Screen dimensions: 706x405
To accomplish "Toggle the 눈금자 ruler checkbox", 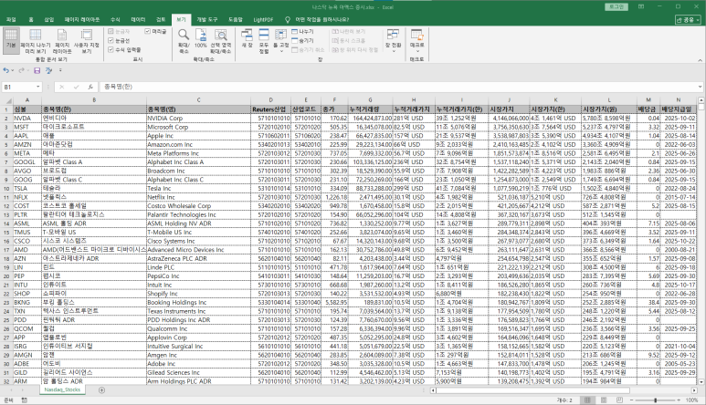I will pyautogui.click(x=111, y=31).
